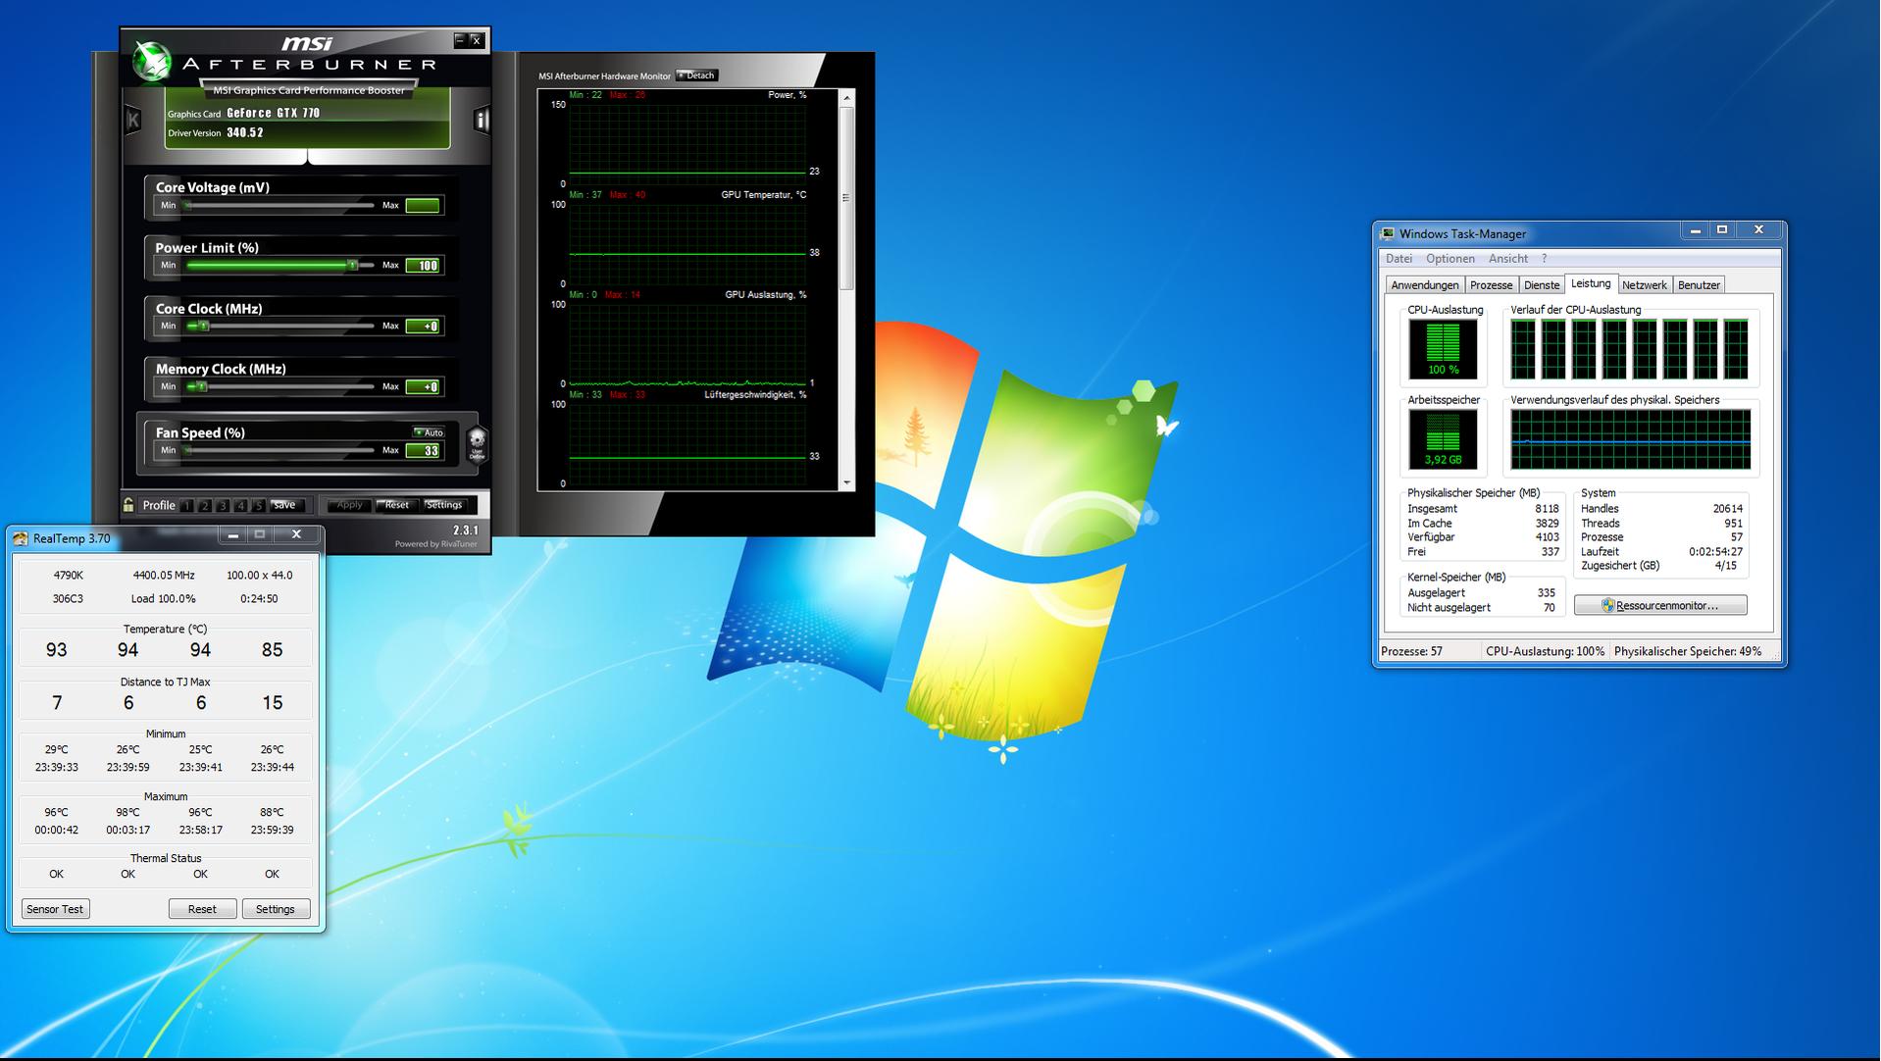1881x1061 pixels.
Task: Click the Lüftergeschwindigkeit graph
Action: tap(687, 444)
